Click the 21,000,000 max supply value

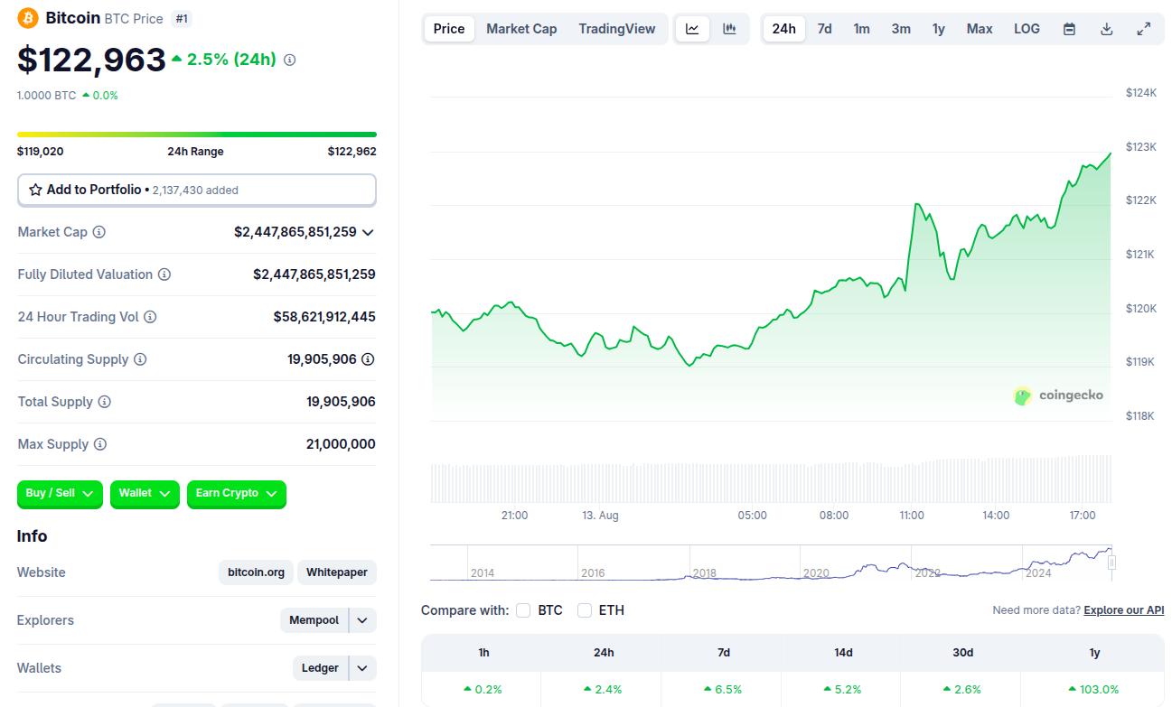341,444
